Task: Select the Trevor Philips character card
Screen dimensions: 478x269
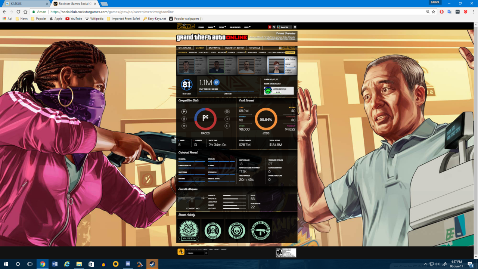Action: [252, 66]
